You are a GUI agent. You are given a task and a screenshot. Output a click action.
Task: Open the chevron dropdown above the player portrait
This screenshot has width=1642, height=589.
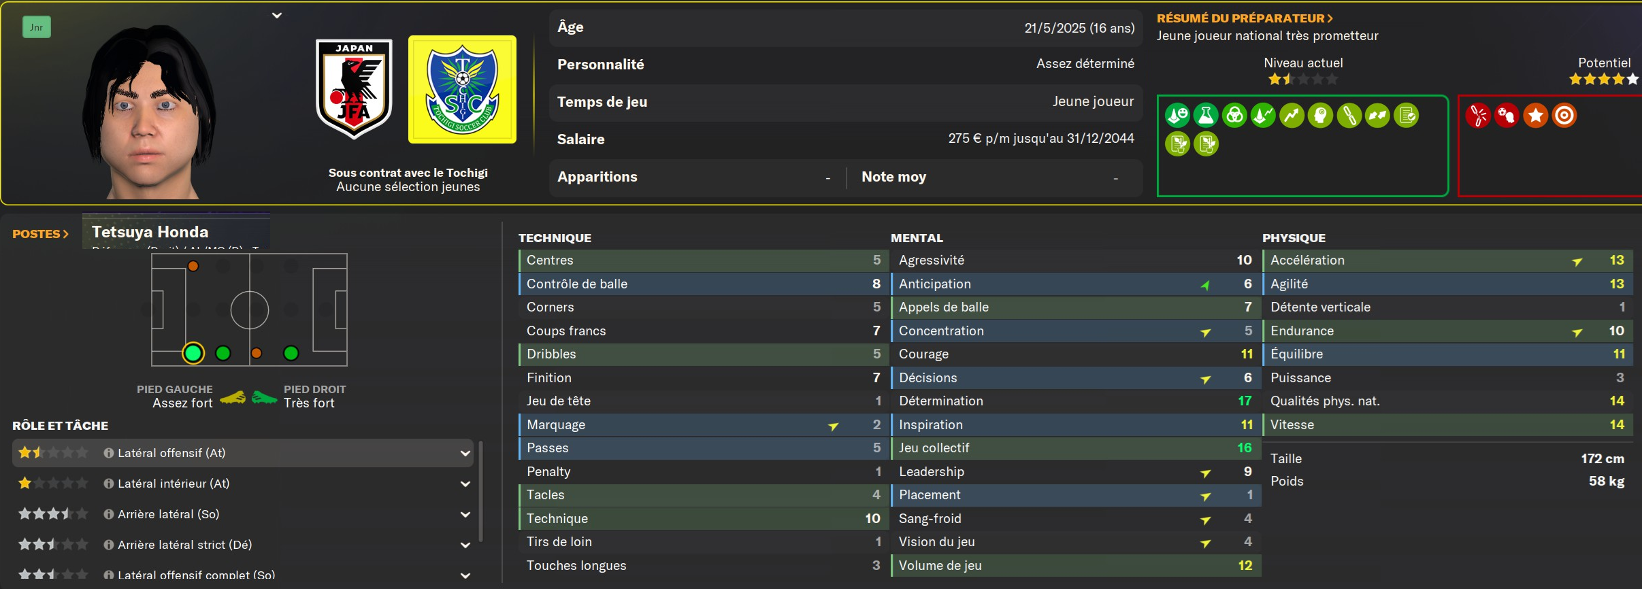(x=277, y=15)
